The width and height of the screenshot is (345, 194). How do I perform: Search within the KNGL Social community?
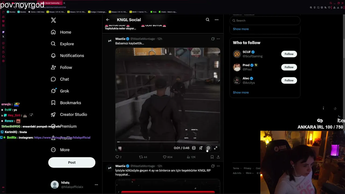click(x=208, y=20)
